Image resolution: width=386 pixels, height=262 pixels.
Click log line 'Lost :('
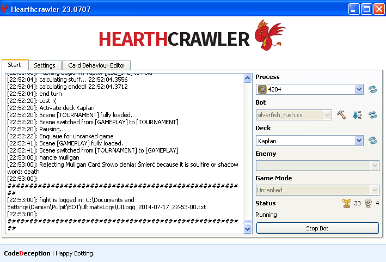point(32,101)
